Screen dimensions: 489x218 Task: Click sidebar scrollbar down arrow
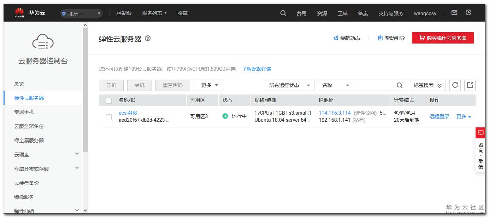[x=85, y=210]
